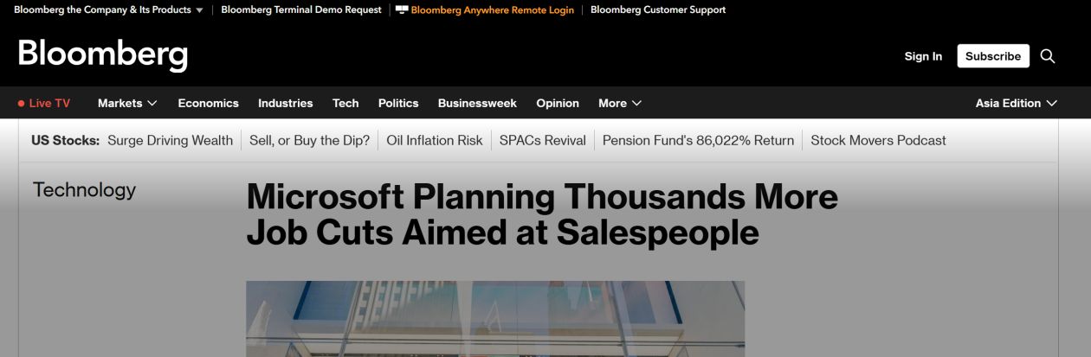
Task: Expand Bloomberg the Company & Its Products
Action: (108, 10)
